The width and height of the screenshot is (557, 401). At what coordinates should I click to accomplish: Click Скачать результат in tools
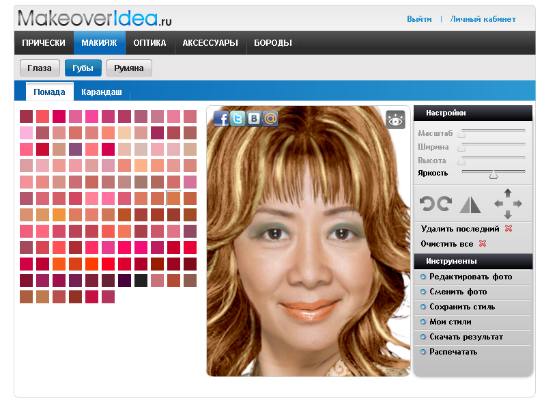466,337
